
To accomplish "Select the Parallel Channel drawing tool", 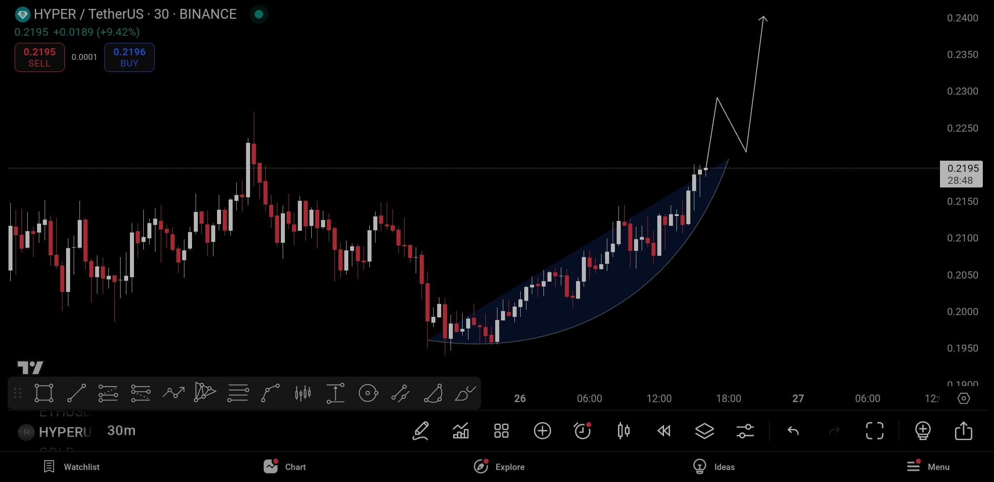I will (108, 393).
